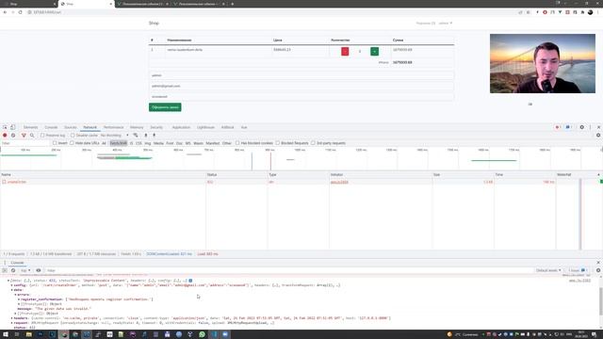603x339 pixels.
Task: Open DevTools more options kebab menu
Action: coord(591,127)
